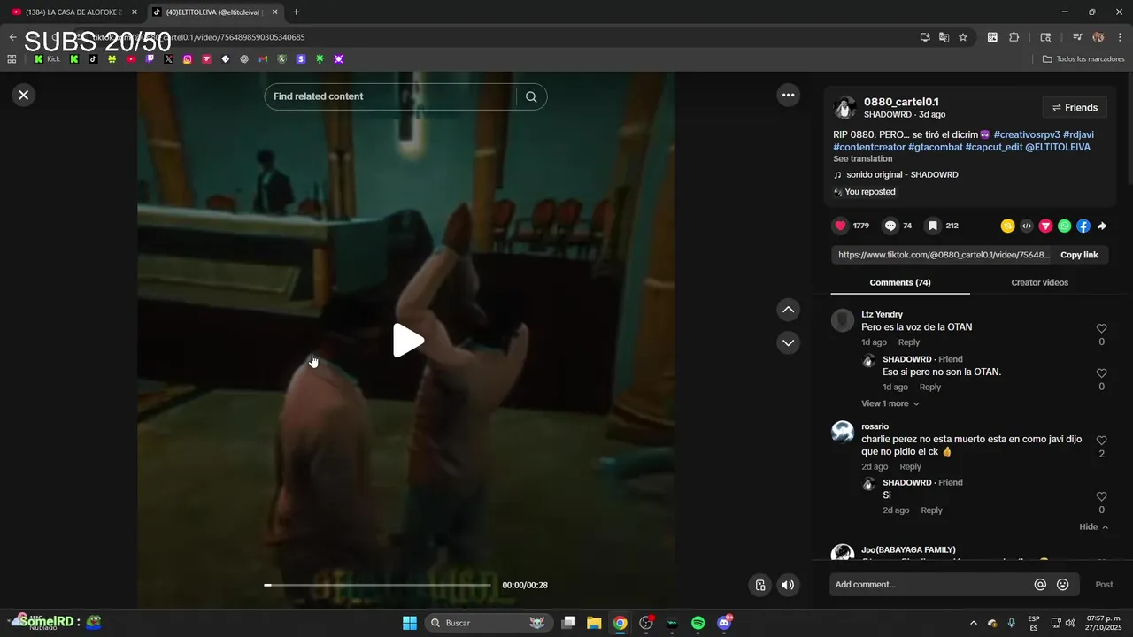
Task: Like SHADOWRD's reply about the OTAN
Action: point(1101,373)
